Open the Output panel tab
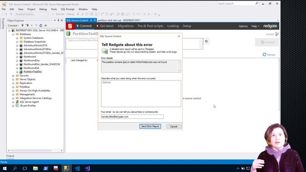The height and width of the screenshot is (172, 306). coord(10,156)
